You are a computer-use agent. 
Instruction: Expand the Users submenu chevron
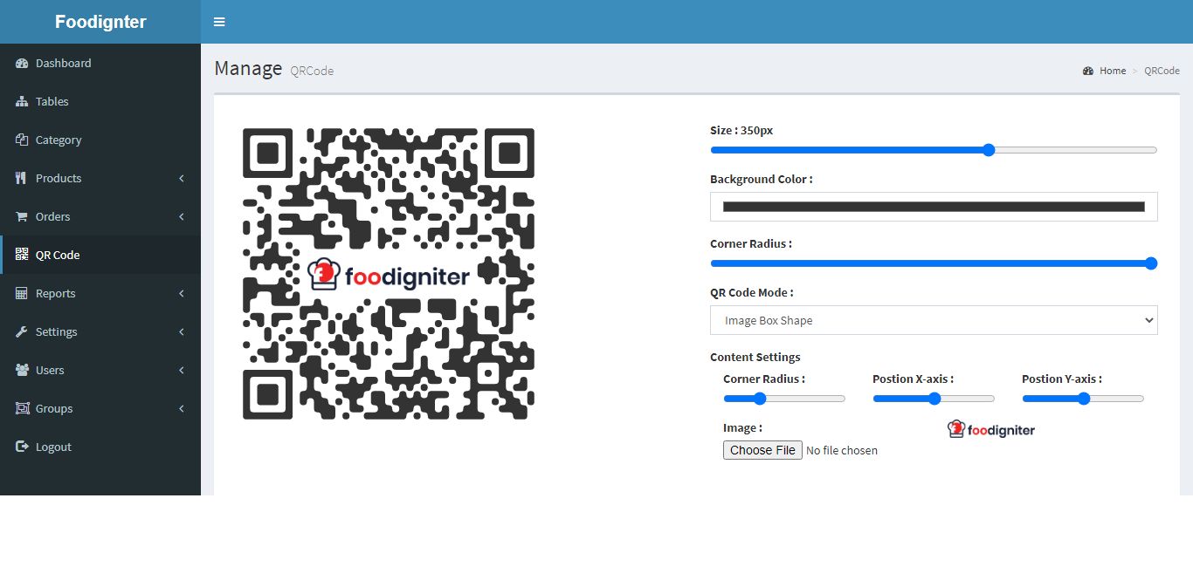[182, 370]
